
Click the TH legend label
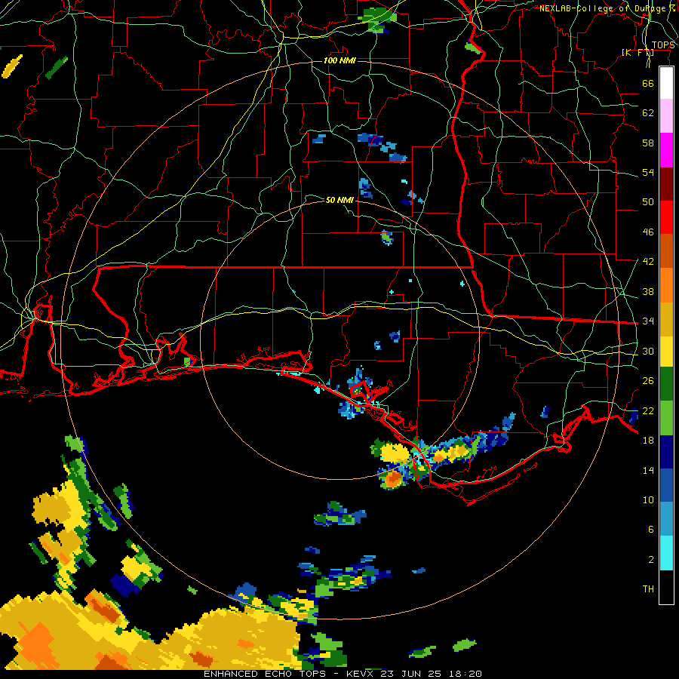[x=648, y=589]
